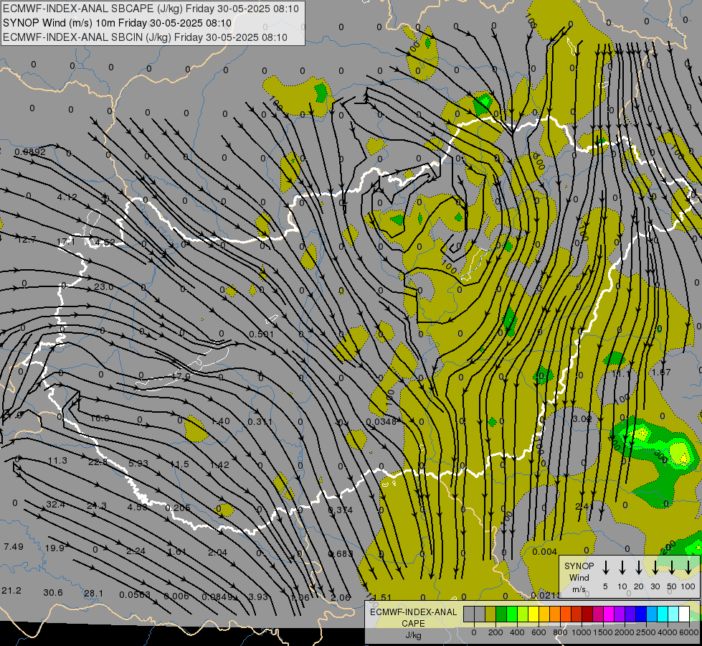Click the map value 1.67

[661, 372]
